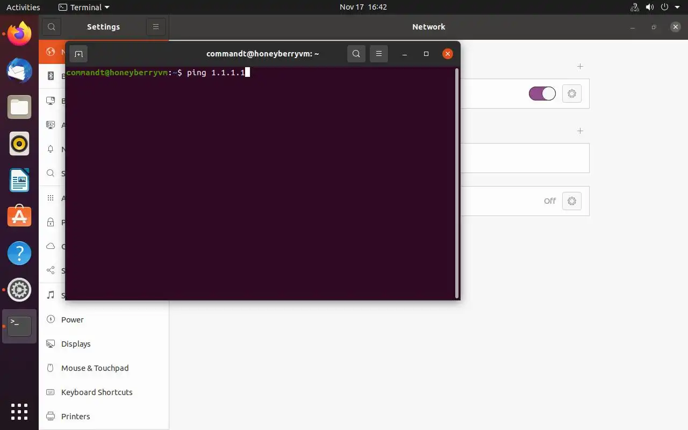This screenshot has height=430, width=688.
Task: Show Applications grid at dock bottom
Action: click(x=19, y=412)
